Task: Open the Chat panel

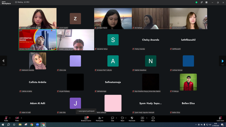Action: [112, 119]
